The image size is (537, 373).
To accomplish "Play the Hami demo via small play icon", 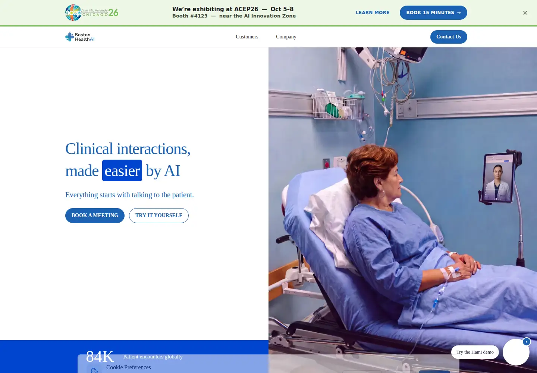I will [x=527, y=342].
